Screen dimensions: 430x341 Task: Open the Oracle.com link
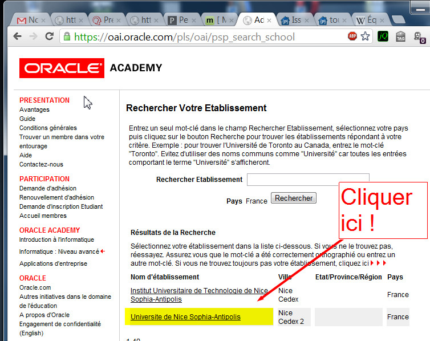point(35,287)
